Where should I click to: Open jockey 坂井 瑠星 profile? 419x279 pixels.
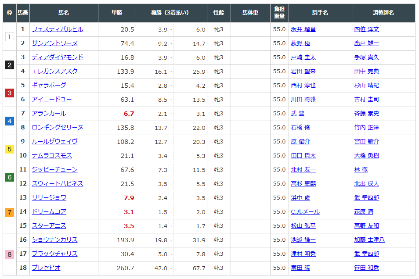[x=303, y=29]
